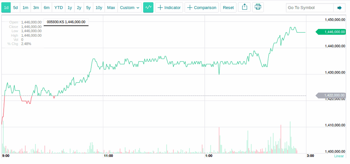Add a Comparison symbol
The height and width of the screenshot is (164, 350).
(202, 8)
